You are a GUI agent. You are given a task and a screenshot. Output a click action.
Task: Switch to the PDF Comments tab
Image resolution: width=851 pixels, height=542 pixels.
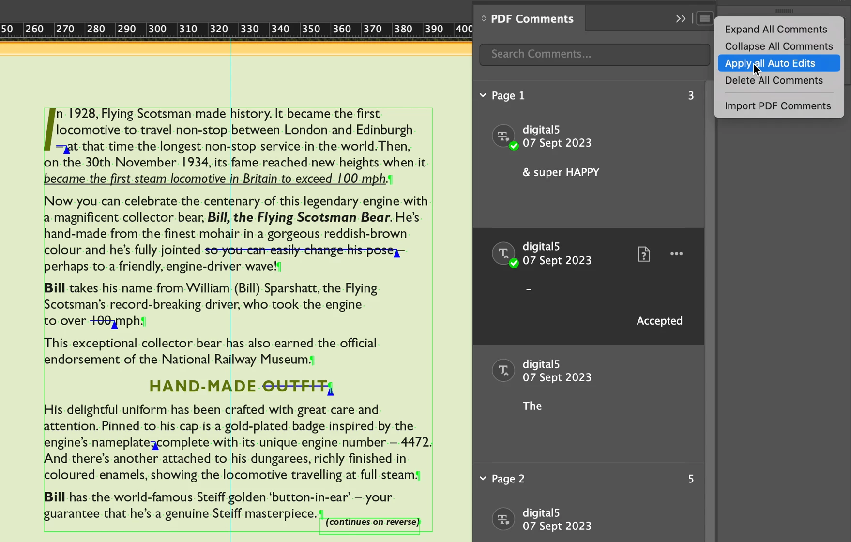click(x=532, y=18)
